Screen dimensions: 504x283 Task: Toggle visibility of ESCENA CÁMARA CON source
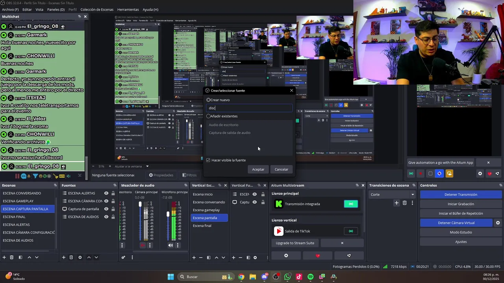click(106, 201)
